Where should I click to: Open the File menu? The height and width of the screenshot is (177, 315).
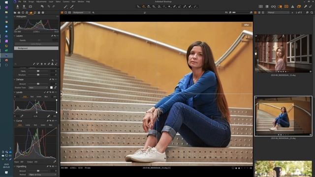pyautogui.click(x=20, y=1)
